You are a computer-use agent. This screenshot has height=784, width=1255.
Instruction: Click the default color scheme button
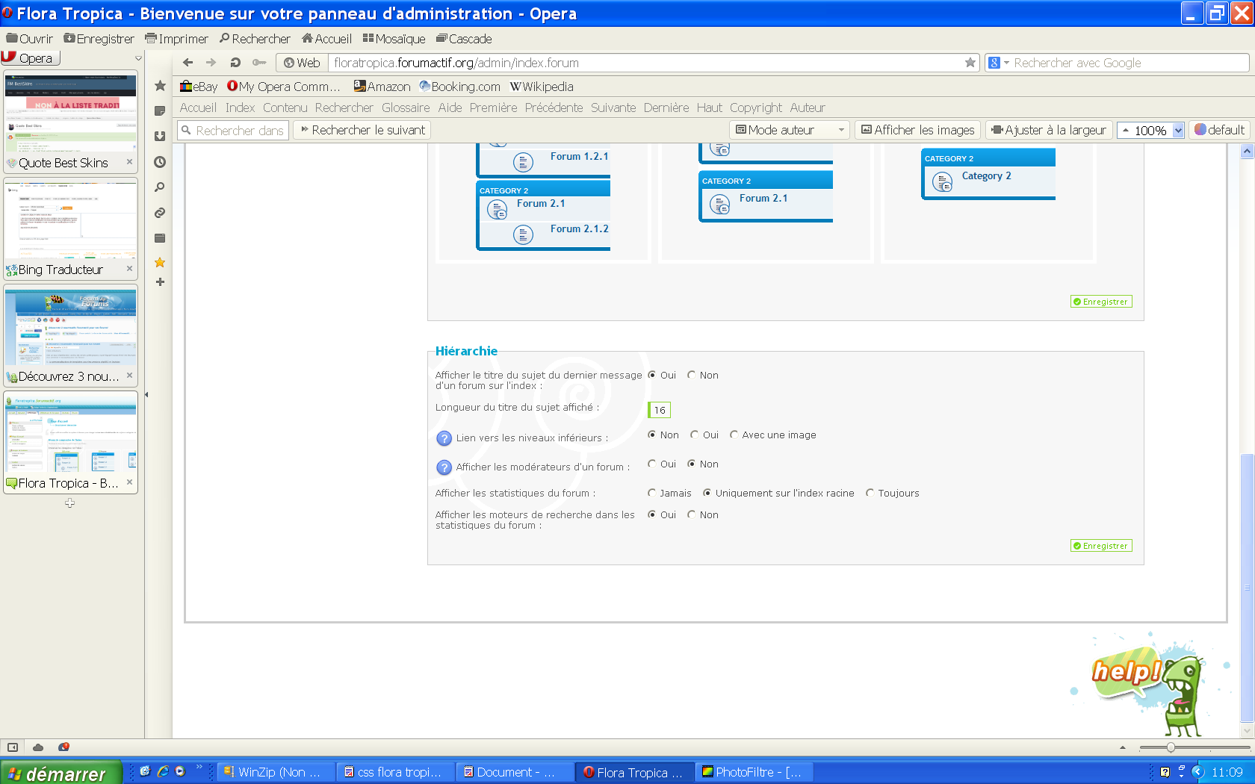[x=1220, y=130]
